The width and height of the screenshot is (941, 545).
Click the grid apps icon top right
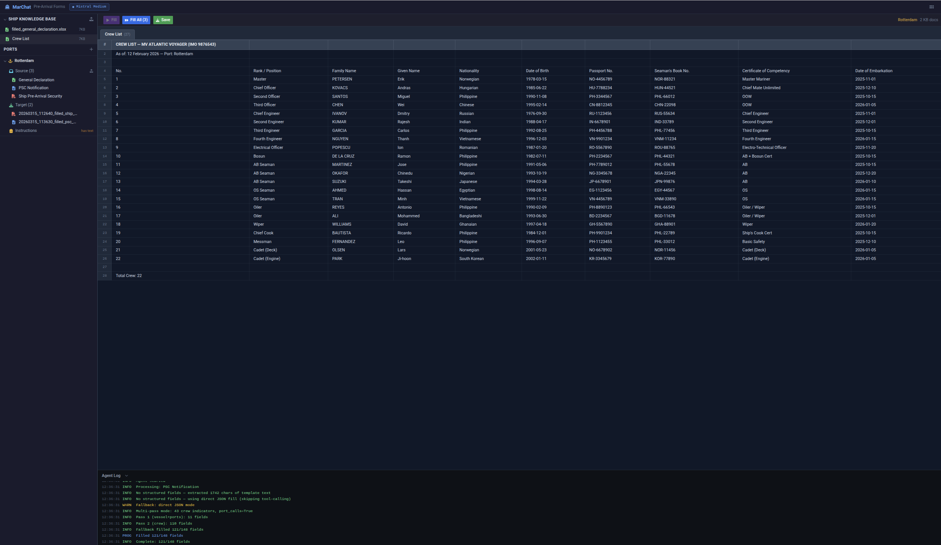point(932,7)
